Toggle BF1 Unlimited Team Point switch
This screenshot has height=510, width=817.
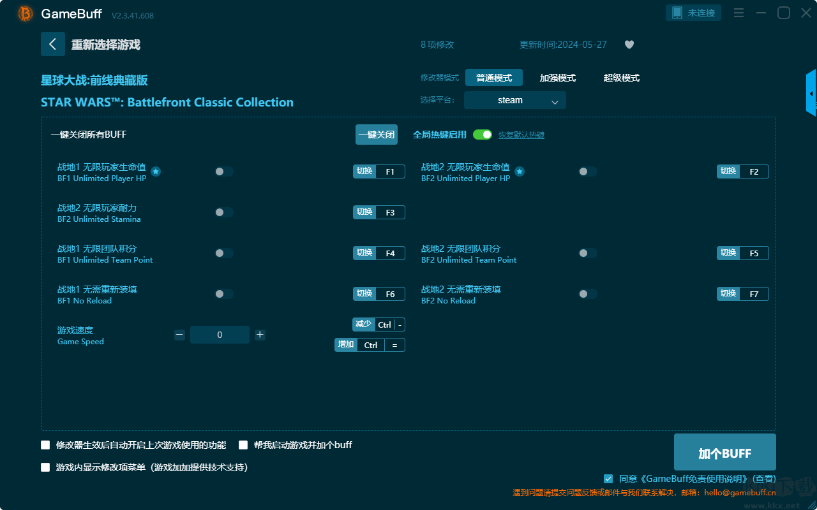point(224,253)
